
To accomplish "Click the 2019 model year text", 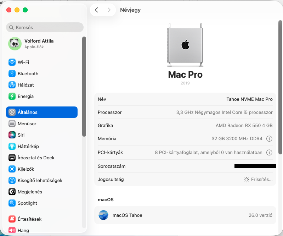I will pyautogui.click(x=185, y=83).
